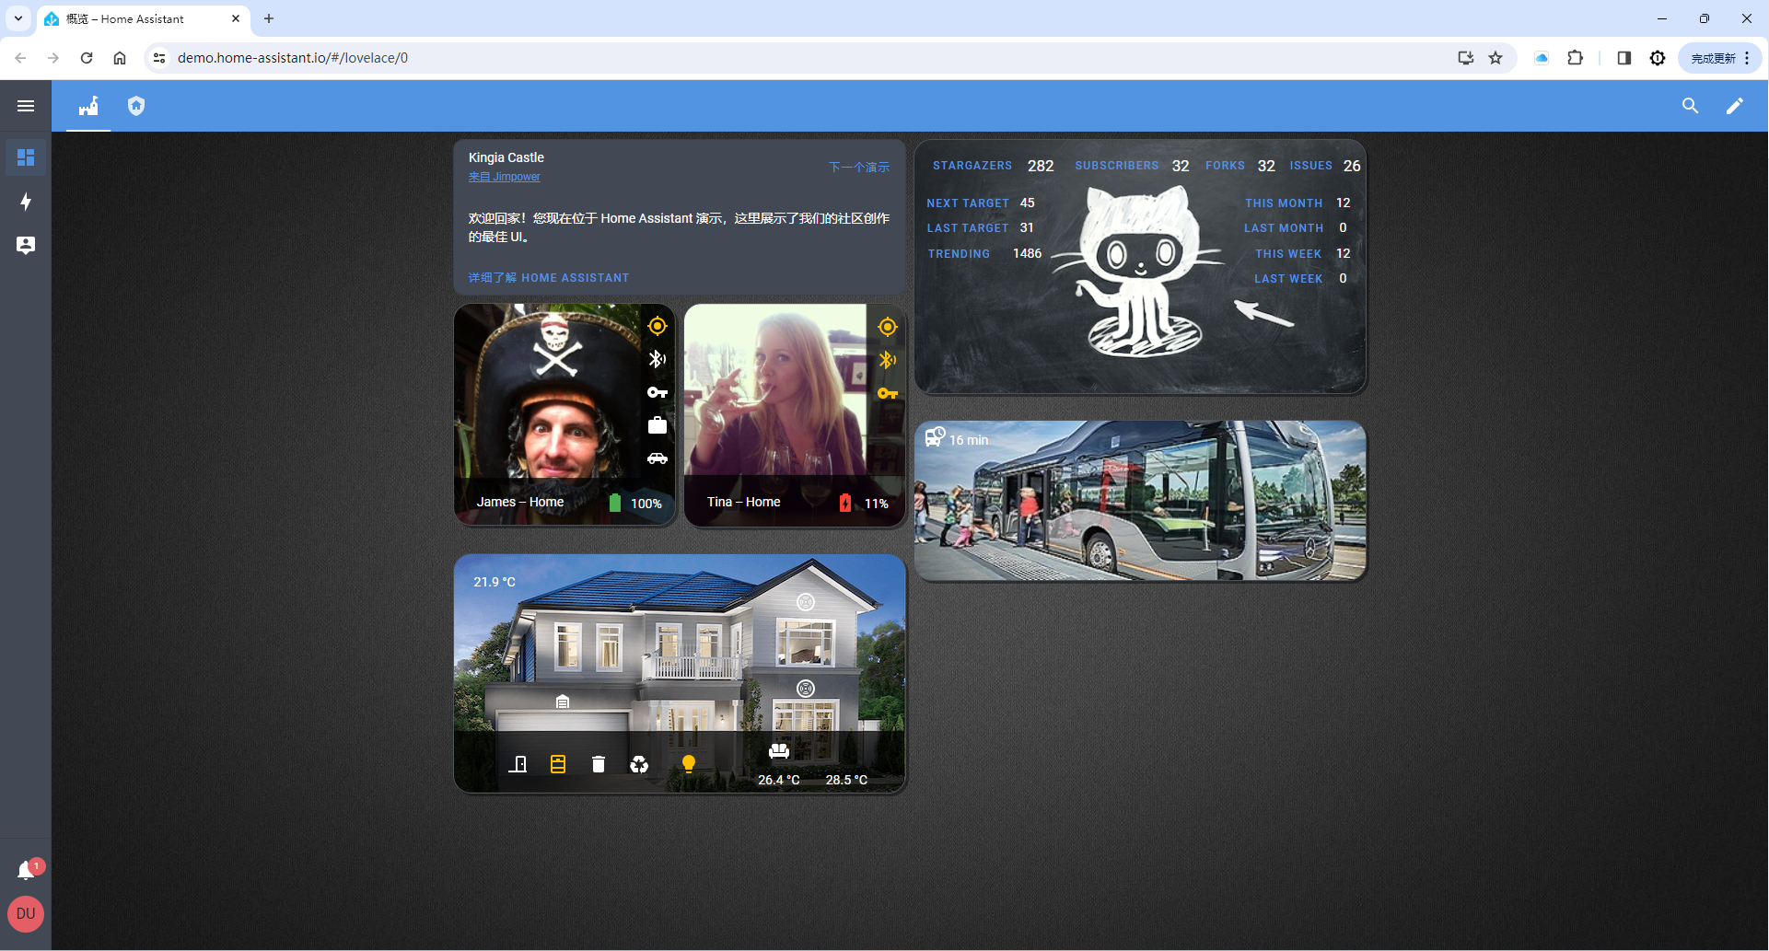The image size is (1769, 951).
Task: Click James car icon
Action: (x=658, y=458)
